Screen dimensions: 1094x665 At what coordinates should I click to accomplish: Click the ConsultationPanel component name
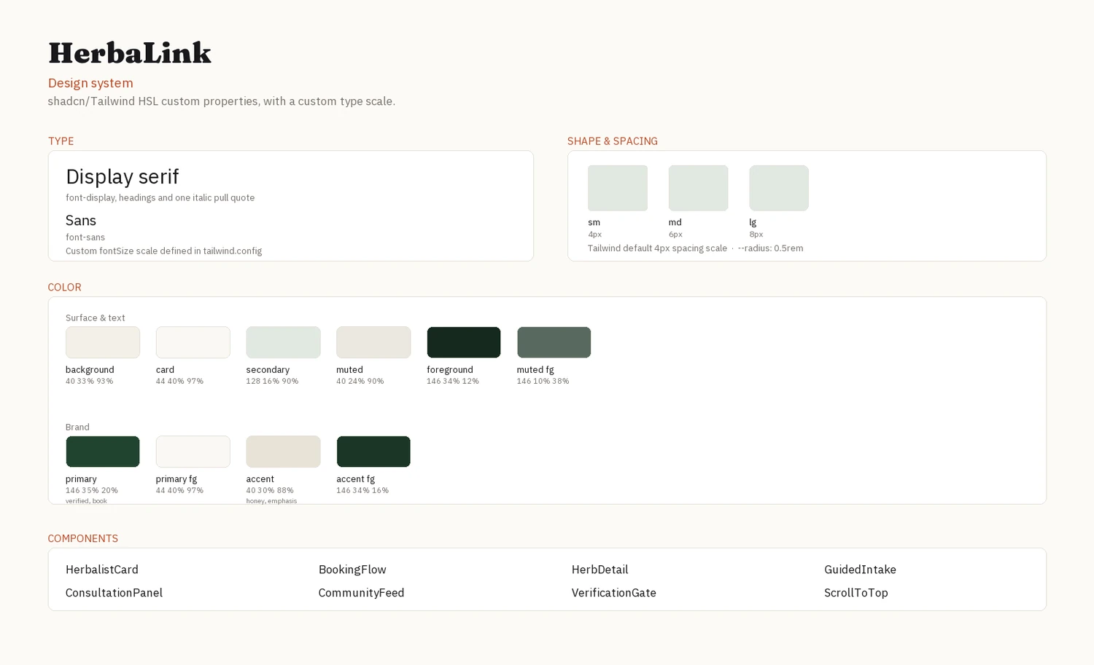[114, 593]
